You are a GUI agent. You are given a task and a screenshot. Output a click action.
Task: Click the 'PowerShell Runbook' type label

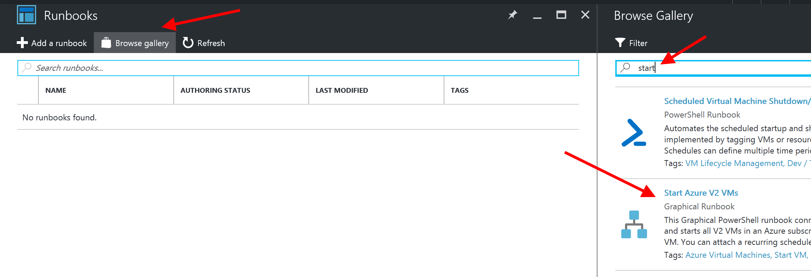click(x=702, y=115)
